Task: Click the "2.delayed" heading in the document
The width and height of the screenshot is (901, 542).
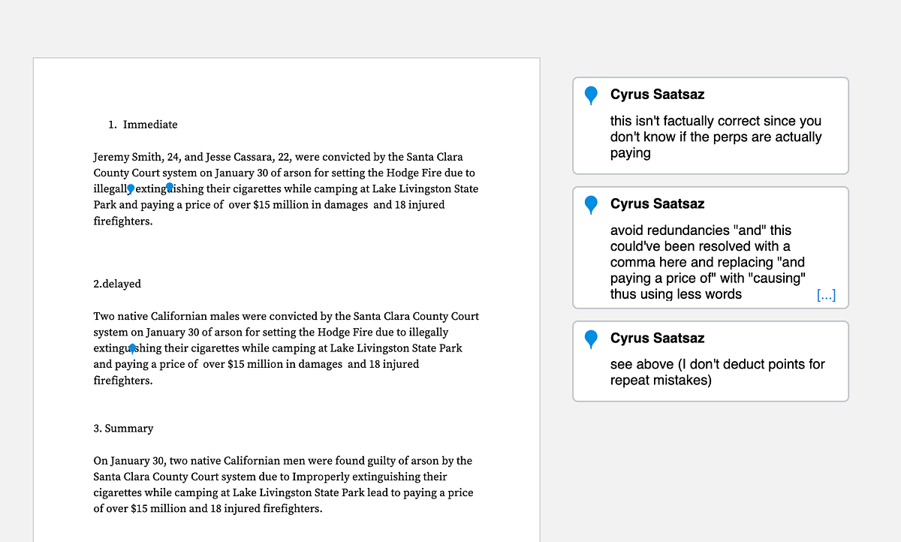Action: point(117,284)
